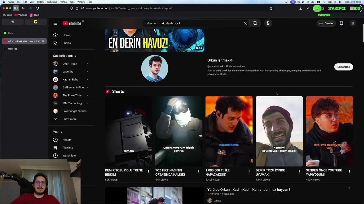
Task: Close the orkun ışıtmak YouTube tab
Action: pyautogui.click(x=43, y=41)
